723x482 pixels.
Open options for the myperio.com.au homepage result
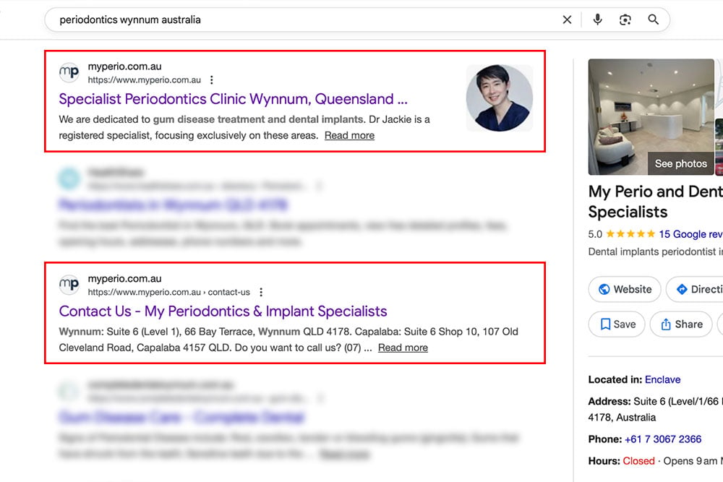tap(212, 80)
